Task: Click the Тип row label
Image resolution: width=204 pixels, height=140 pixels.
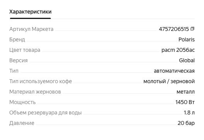Action: (x=14, y=71)
